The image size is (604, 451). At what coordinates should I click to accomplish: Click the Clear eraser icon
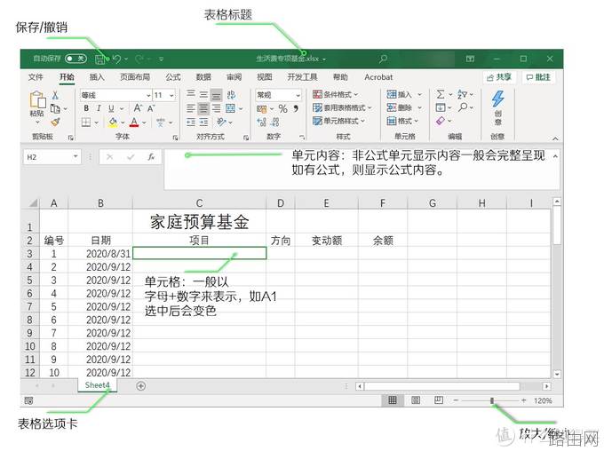click(441, 121)
